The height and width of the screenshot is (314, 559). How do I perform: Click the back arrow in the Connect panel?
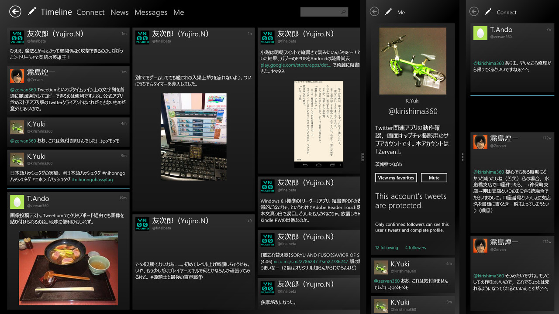pyautogui.click(x=474, y=12)
